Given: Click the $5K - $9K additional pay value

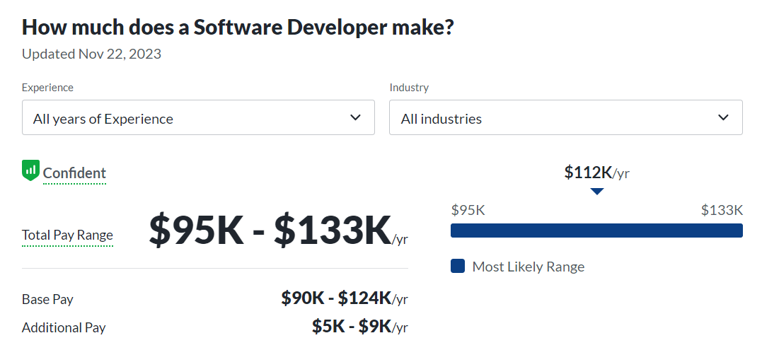Looking at the screenshot, I should [x=359, y=326].
